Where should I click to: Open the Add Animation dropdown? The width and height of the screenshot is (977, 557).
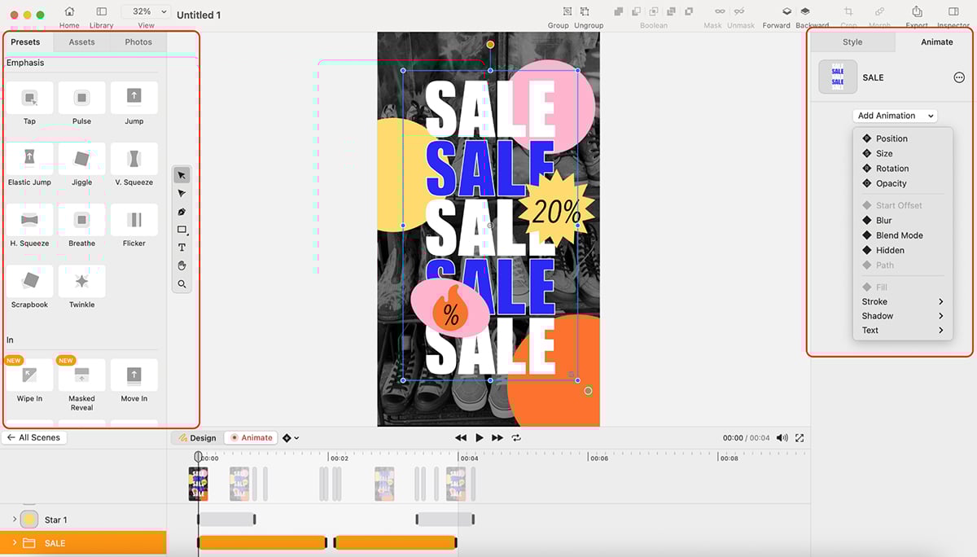[x=894, y=115]
